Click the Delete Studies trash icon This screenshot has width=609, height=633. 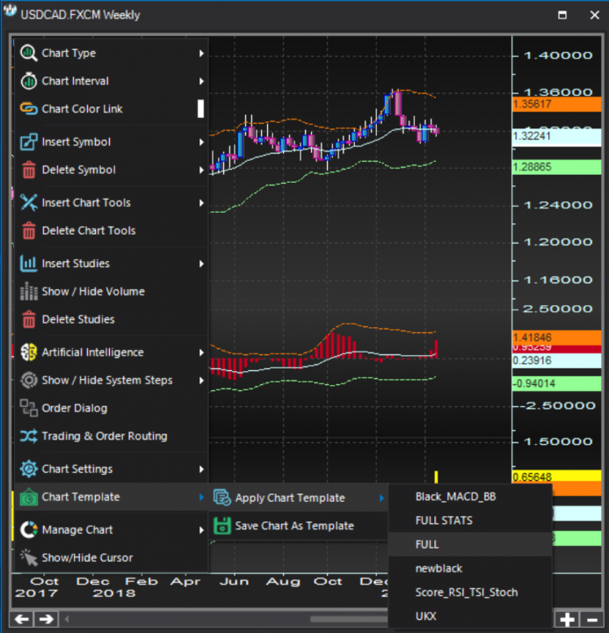tap(29, 319)
